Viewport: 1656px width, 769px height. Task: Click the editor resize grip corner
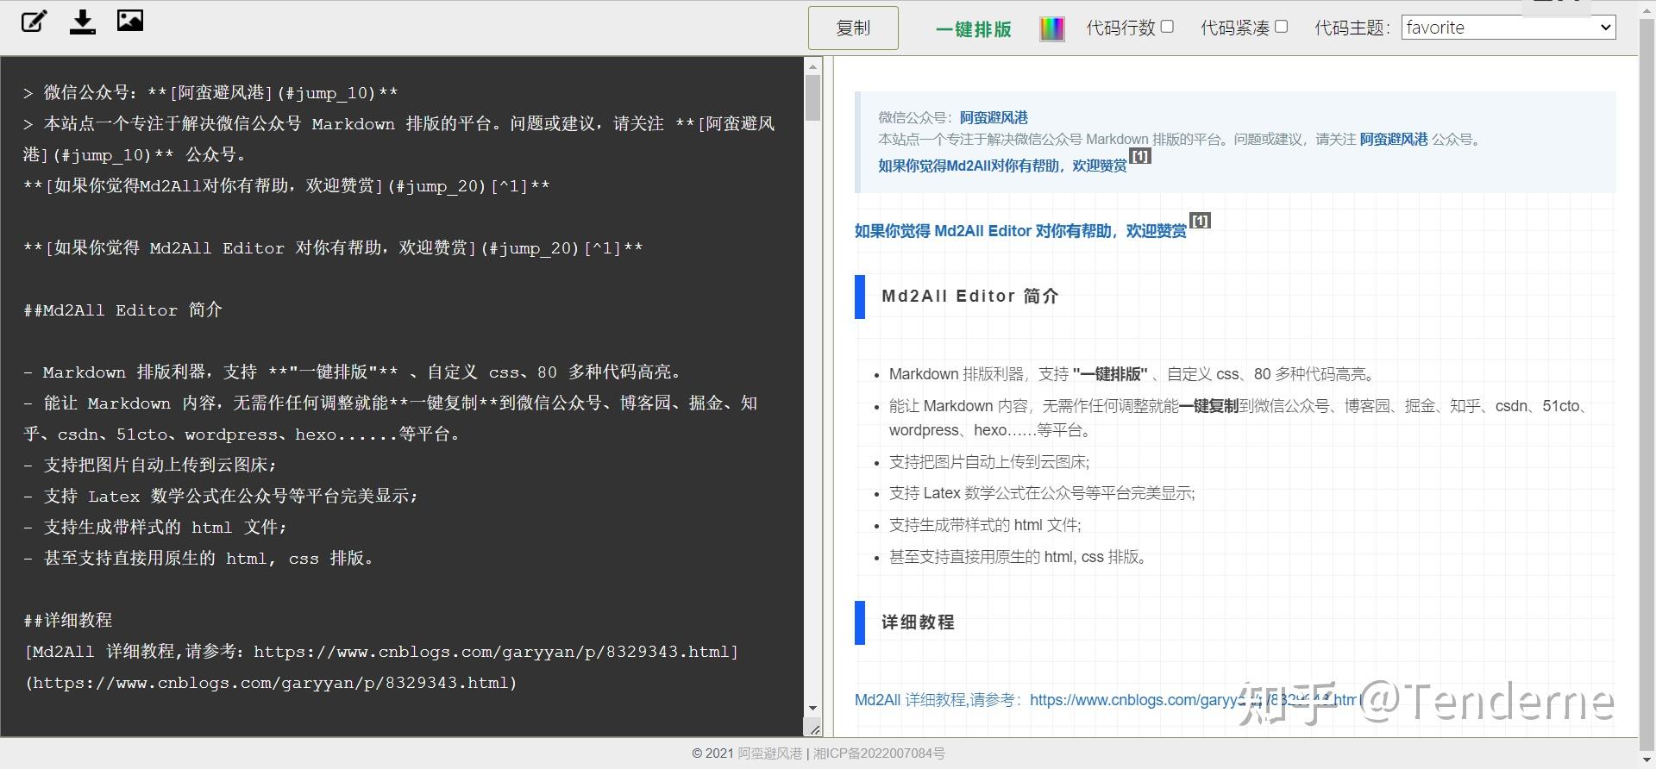click(x=813, y=729)
